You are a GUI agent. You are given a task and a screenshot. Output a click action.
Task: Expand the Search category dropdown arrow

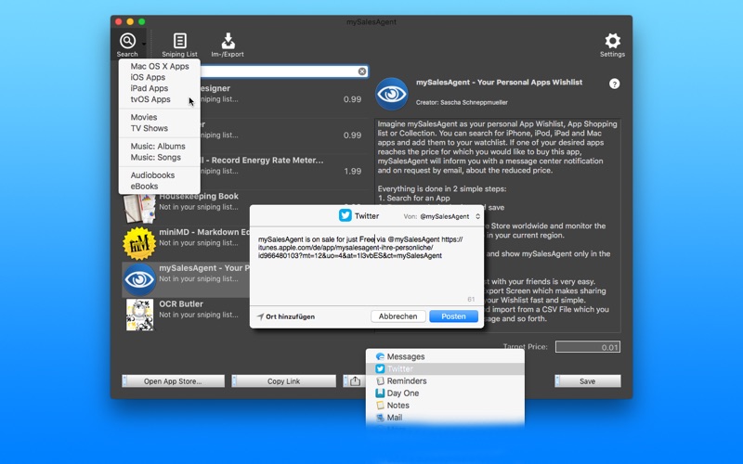coord(144,45)
